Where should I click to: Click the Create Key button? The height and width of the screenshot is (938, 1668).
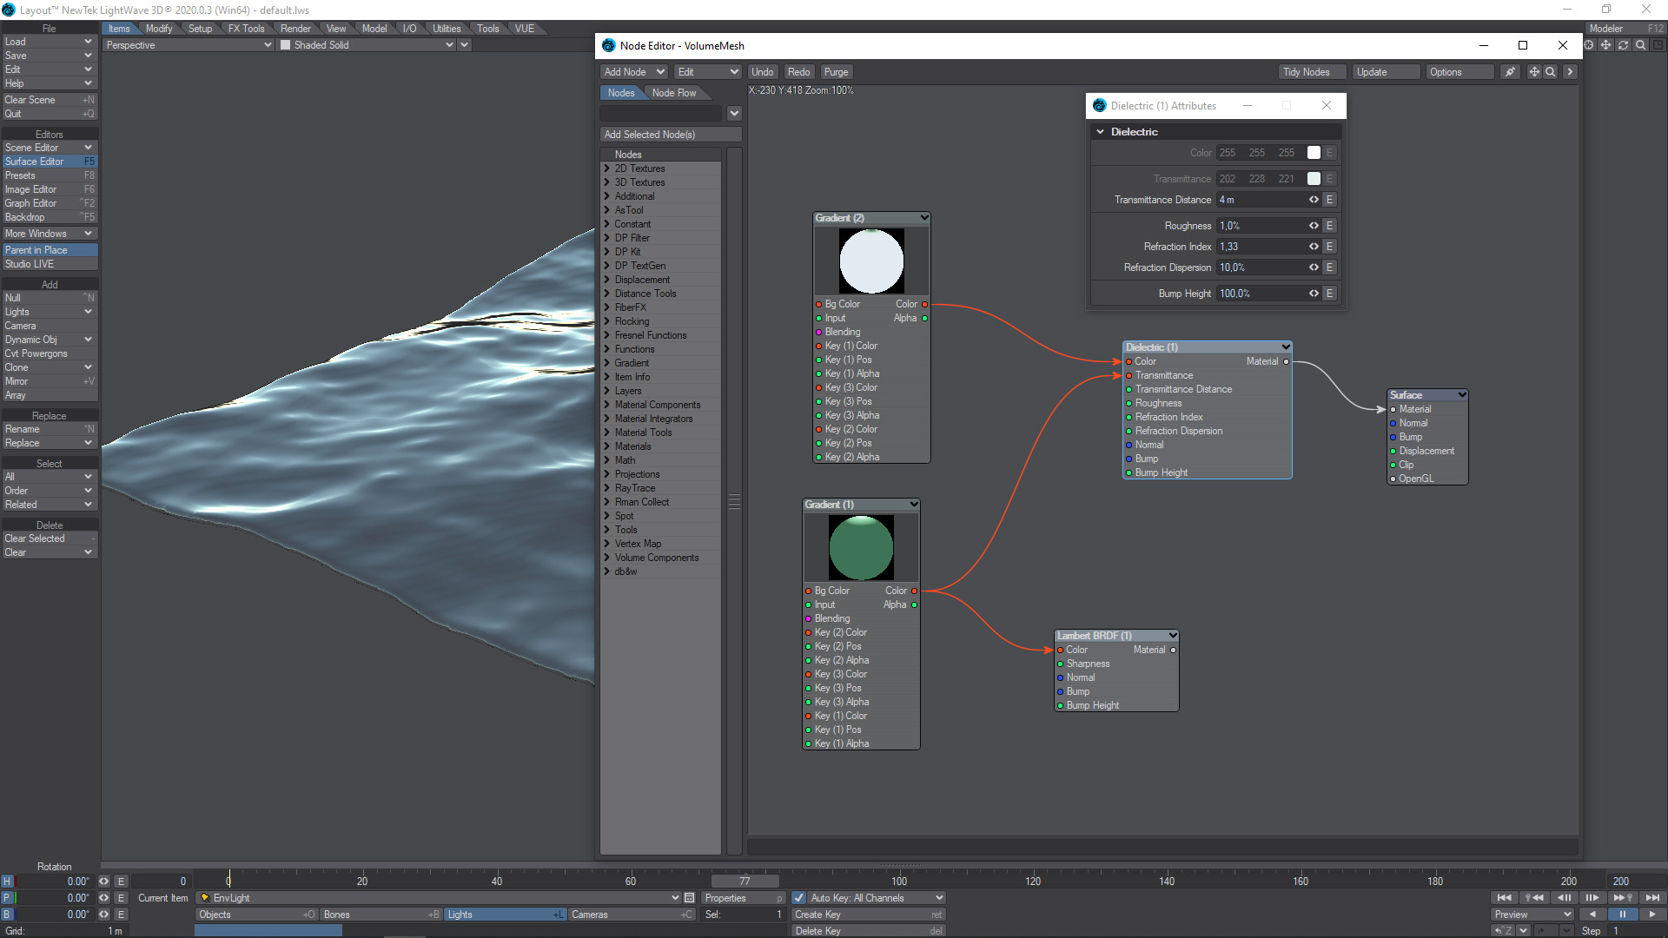point(867,915)
